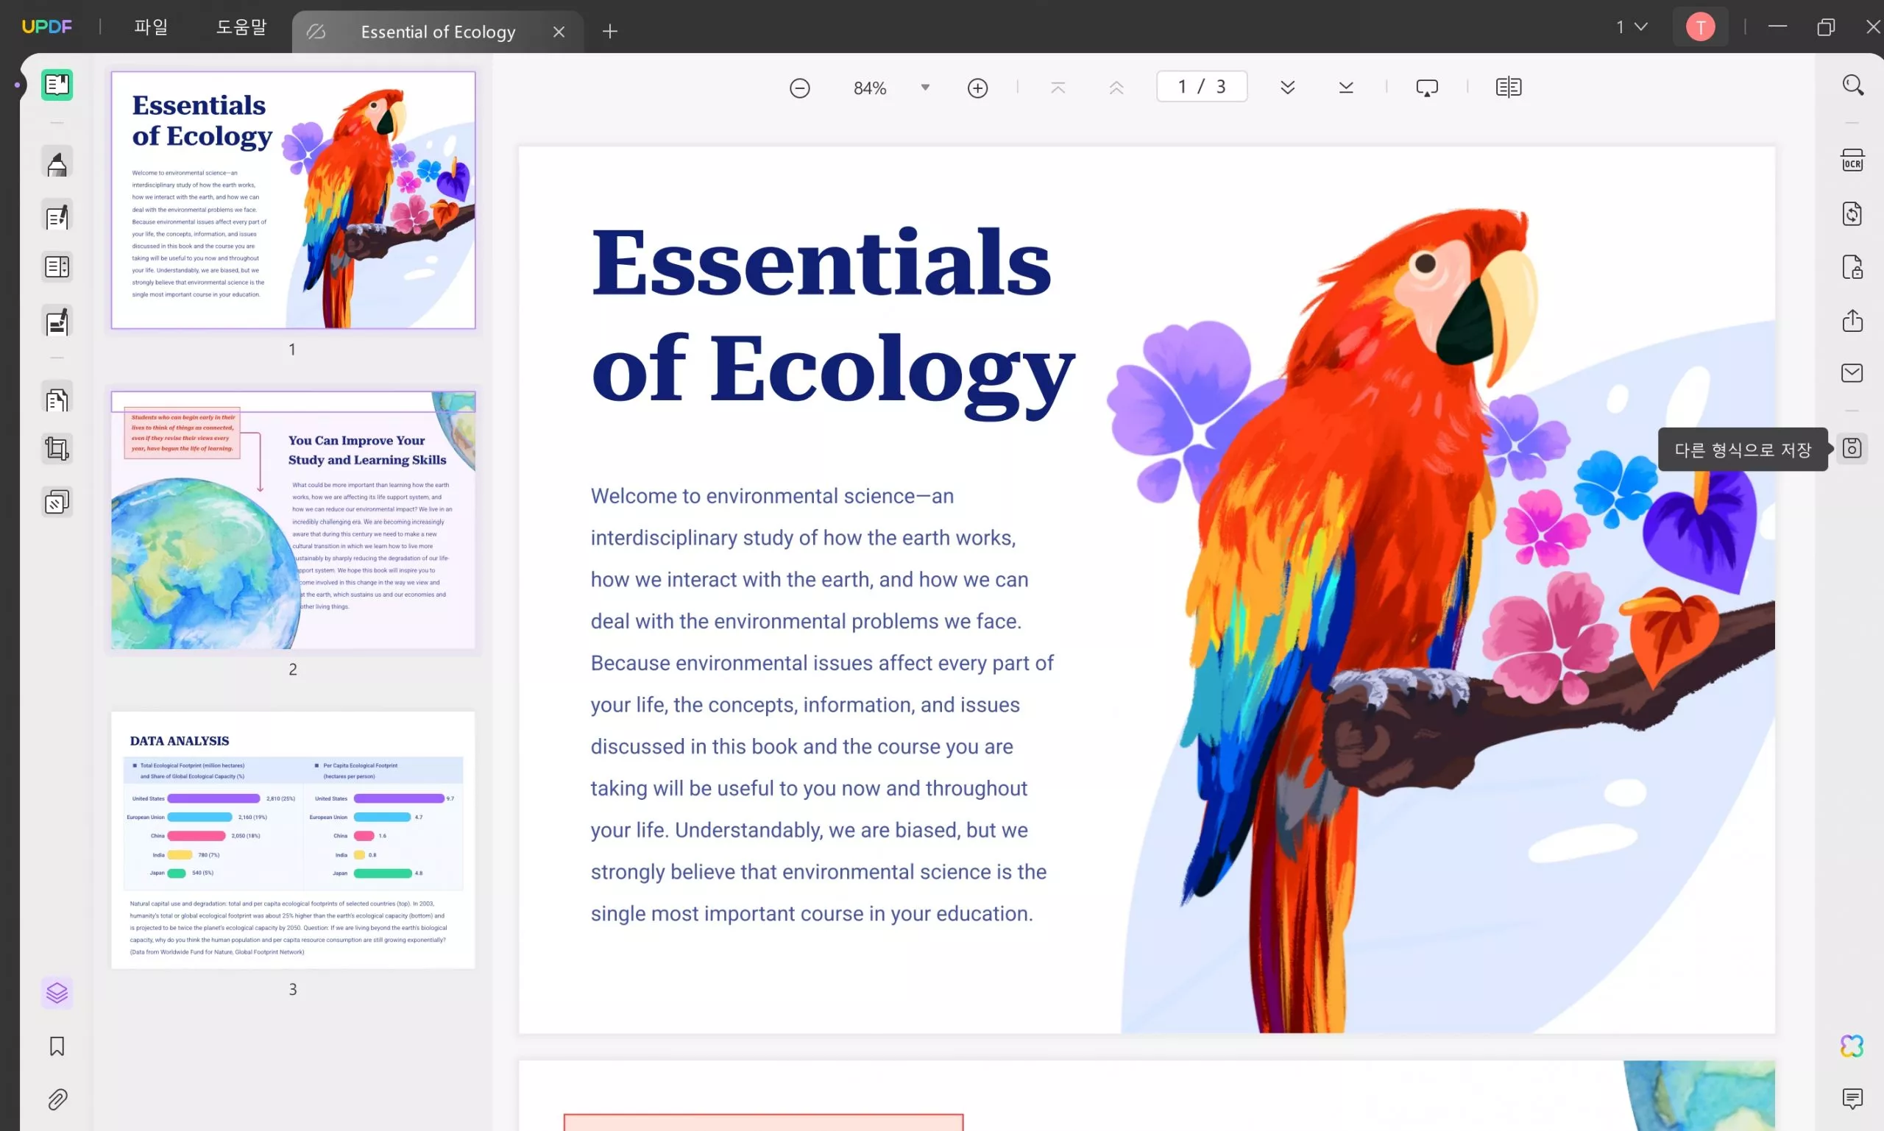Select page 2 thumbnail with globe
The image size is (1884, 1131).
(x=294, y=520)
